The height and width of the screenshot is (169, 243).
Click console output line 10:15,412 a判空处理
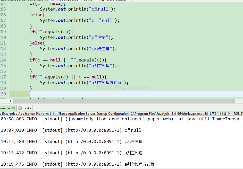pos(72,153)
